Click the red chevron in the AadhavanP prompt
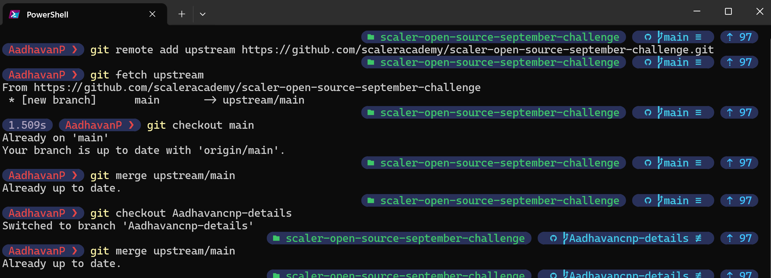This screenshot has height=278, width=771. 76,49
